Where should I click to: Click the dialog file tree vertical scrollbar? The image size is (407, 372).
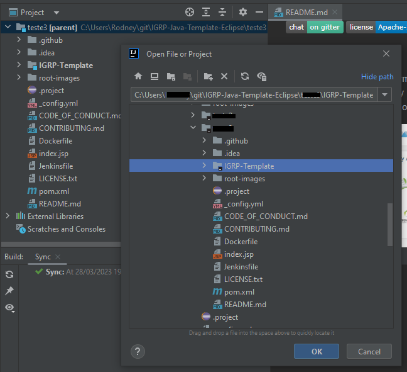tap(390, 225)
